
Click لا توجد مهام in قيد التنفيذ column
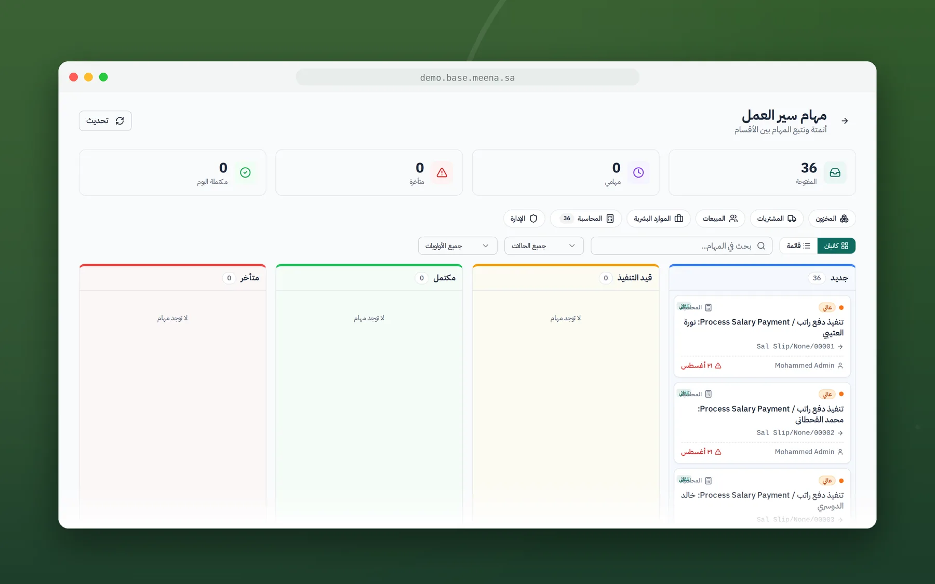coord(566,318)
